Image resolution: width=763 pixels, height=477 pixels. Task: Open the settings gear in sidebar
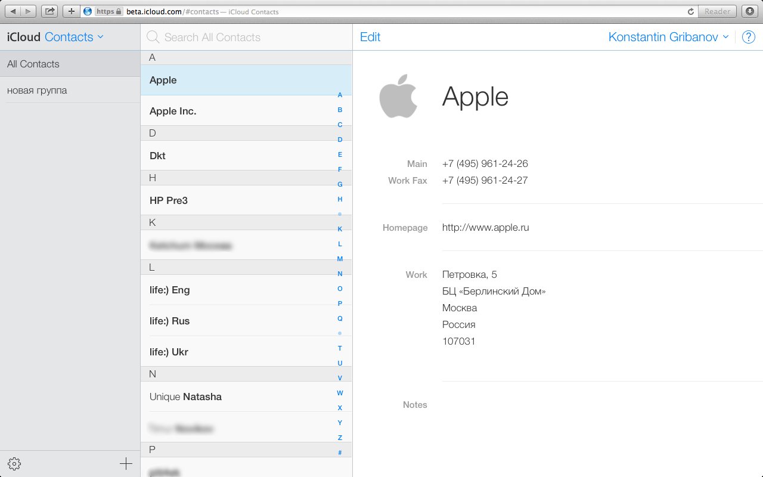click(x=15, y=464)
